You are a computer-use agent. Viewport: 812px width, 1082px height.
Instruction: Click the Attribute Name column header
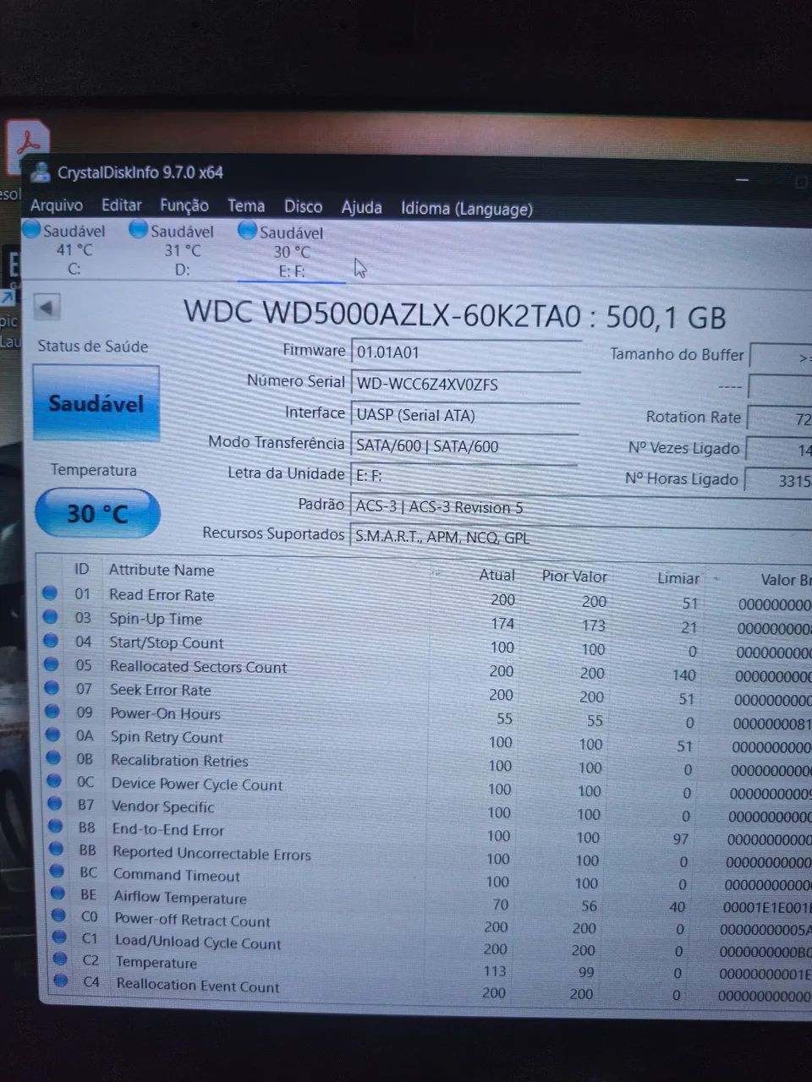[x=162, y=570]
